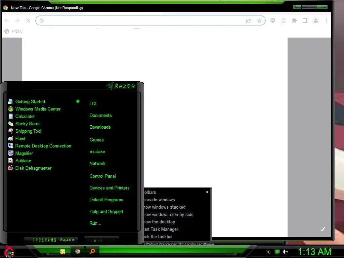
Task: Show hidden tray icons arrow
Action: [x=268, y=252]
